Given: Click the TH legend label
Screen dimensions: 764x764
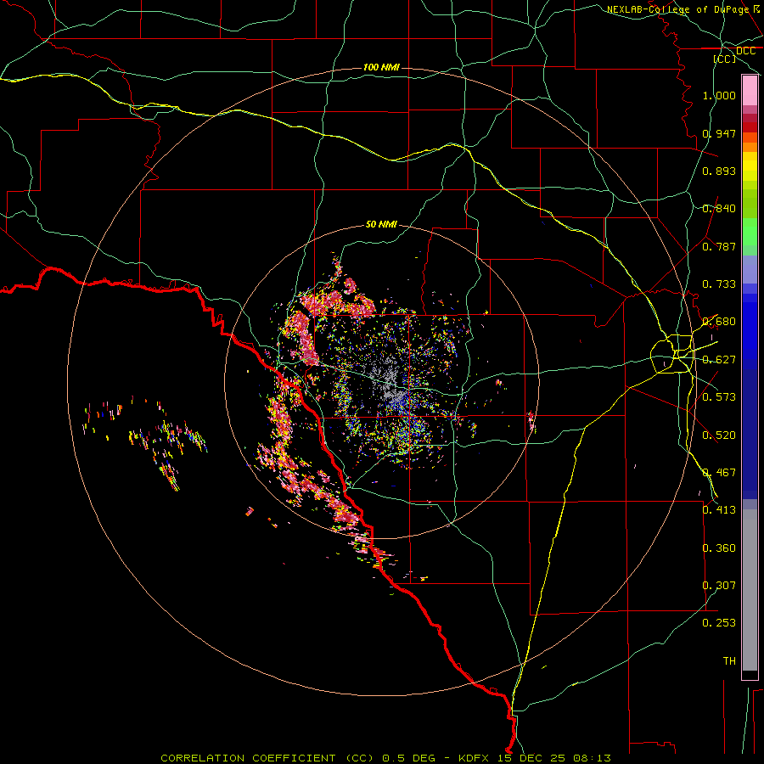Looking at the screenshot, I should [x=729, y=661].
